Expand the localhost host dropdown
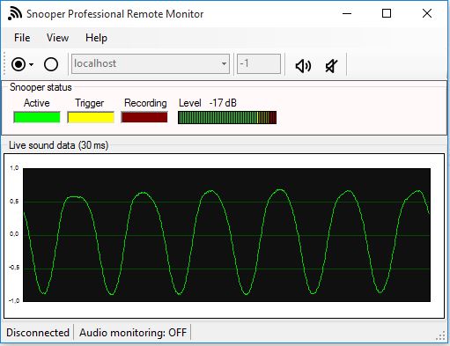 (x=224, y=63)
